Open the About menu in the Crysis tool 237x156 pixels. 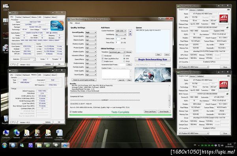77,23
